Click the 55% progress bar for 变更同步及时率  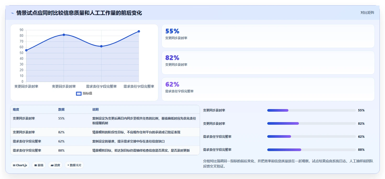311,110
